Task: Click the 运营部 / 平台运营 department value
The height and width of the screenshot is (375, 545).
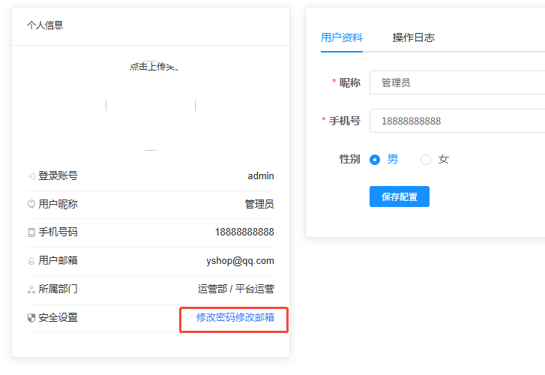Action: click(235, 289)
